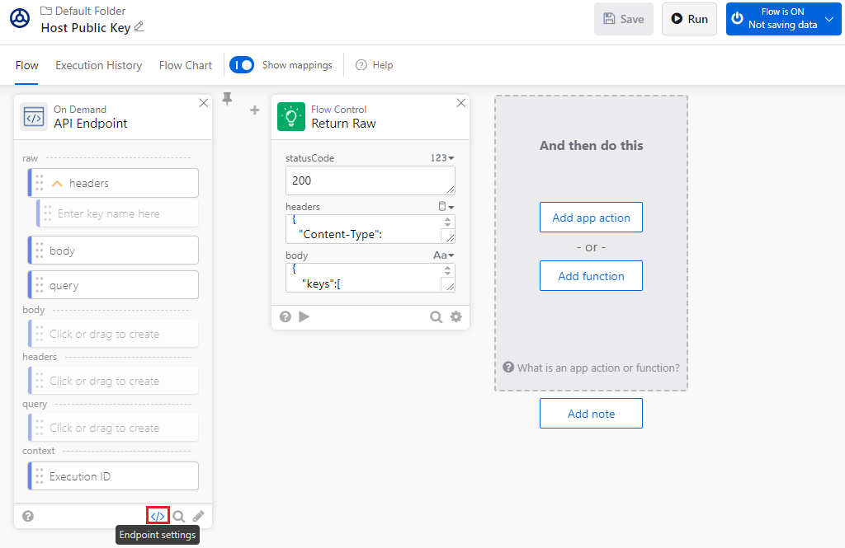
Task: Click the pin icon between cards
Action: (x=228, y=99)
